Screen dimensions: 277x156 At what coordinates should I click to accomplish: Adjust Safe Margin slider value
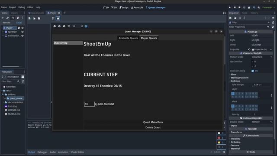(262, 85)
